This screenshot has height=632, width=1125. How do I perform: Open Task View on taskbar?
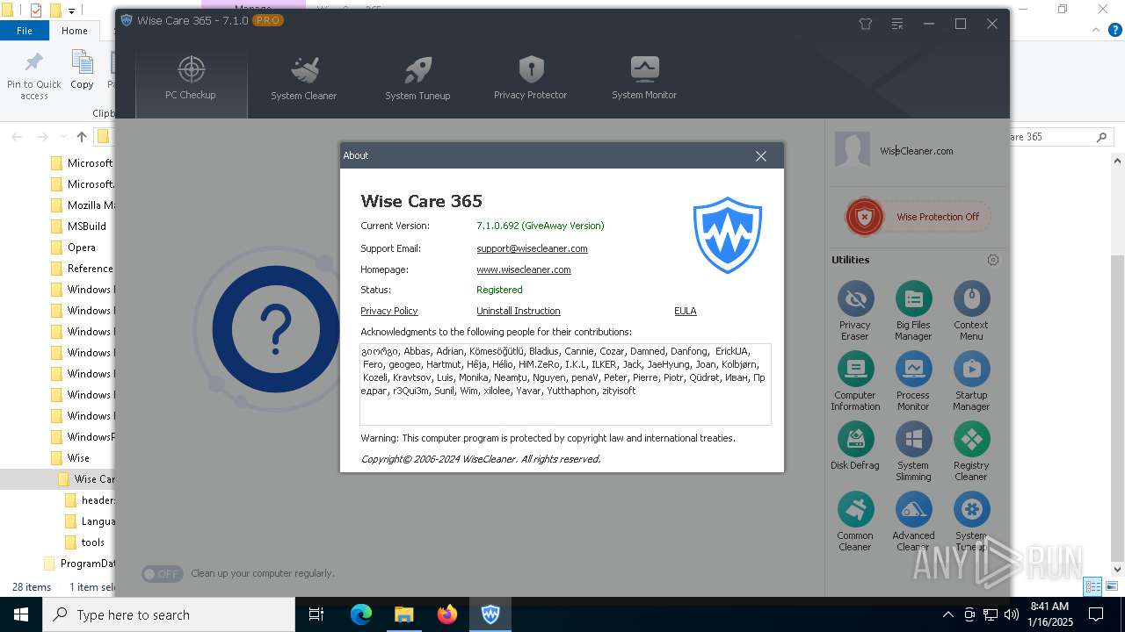click(316, 614)
